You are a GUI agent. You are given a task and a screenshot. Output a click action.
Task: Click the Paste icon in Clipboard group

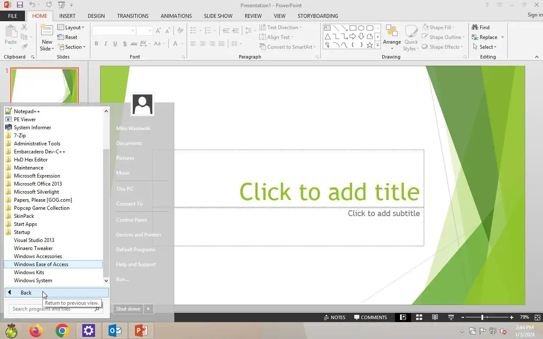[x=10, y=31]
